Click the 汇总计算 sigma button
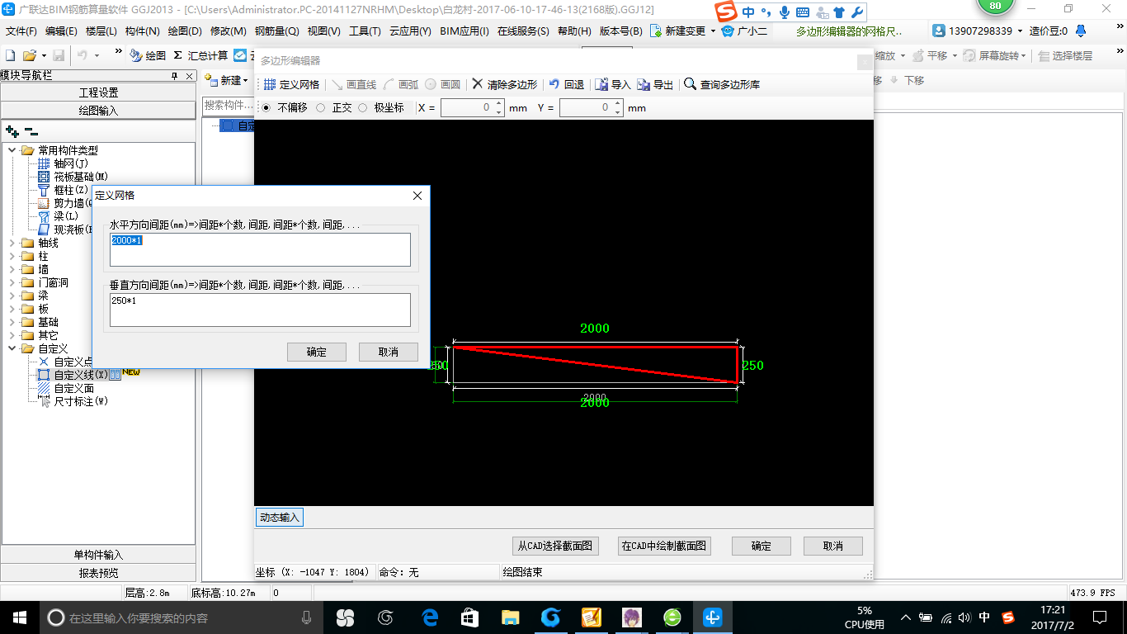Viewport: 1127px width, 634px height. tap(200, 55)
